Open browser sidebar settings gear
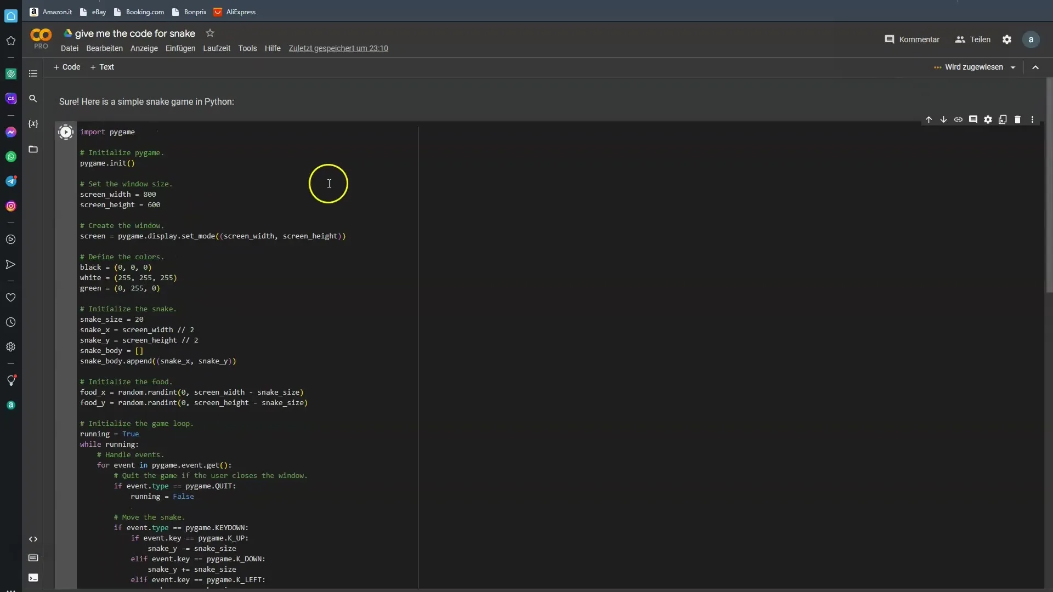 tap(11, 347)
